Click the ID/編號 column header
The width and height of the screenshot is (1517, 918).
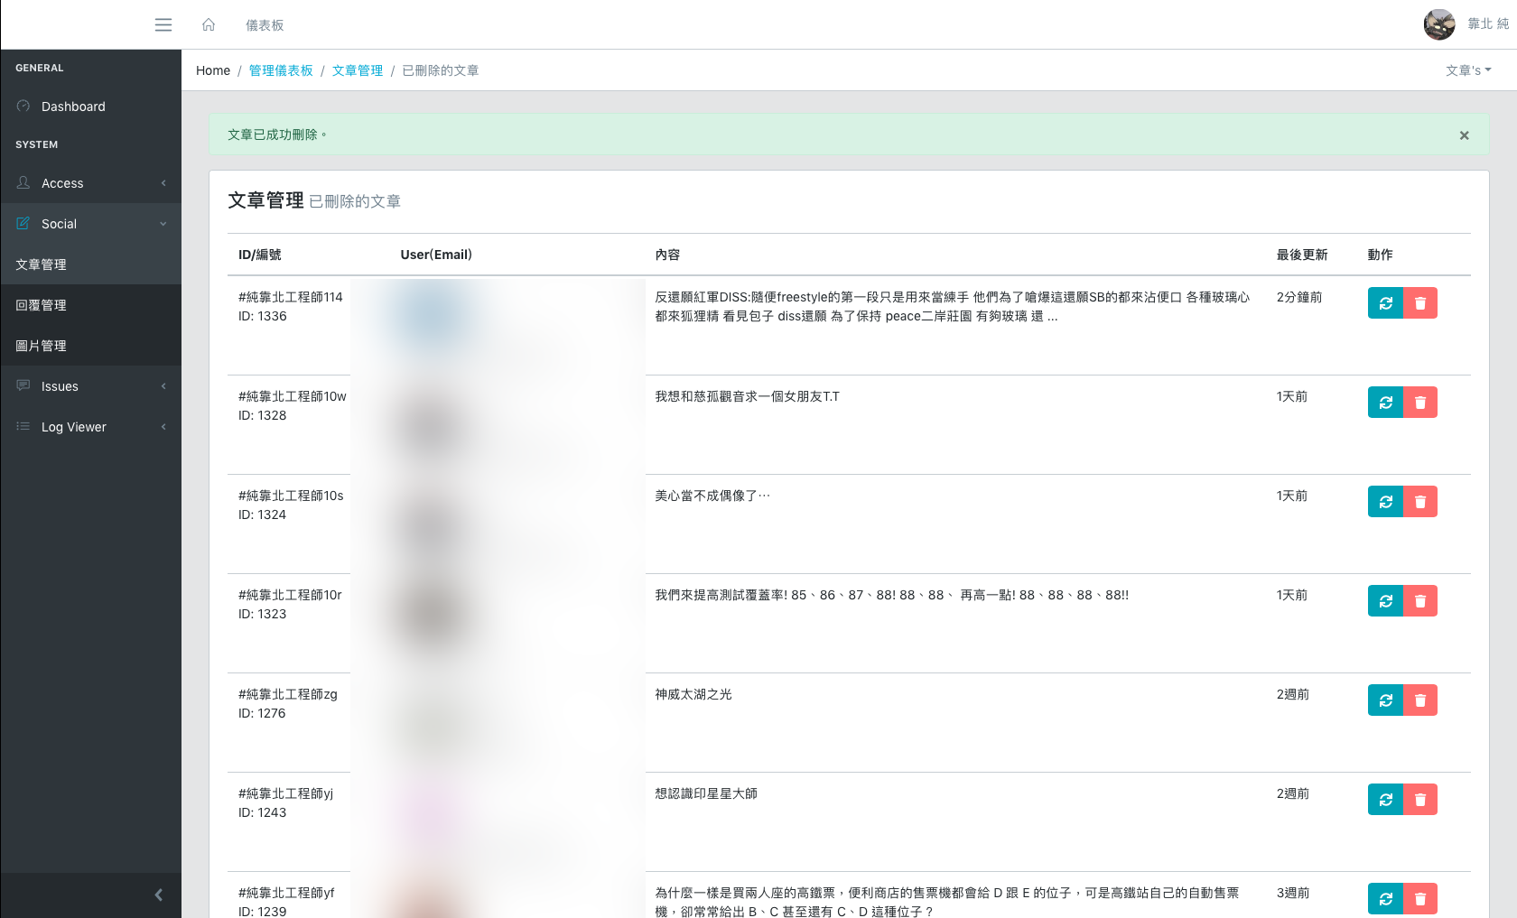[260, 255]
